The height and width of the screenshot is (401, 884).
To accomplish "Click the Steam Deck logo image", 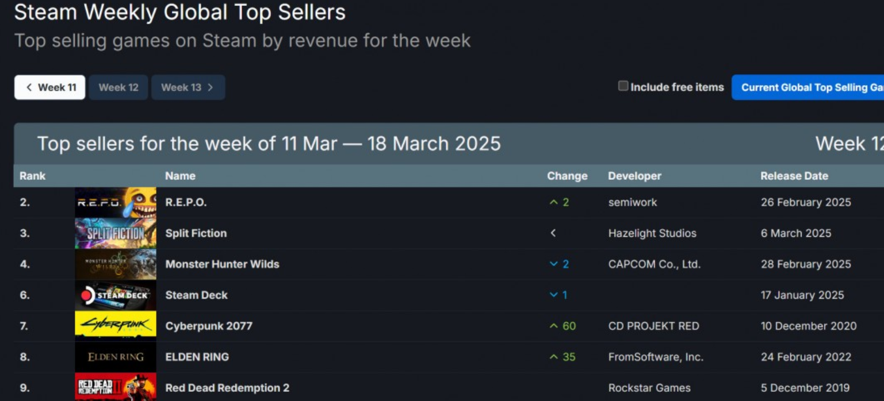I will pos(115,295).
